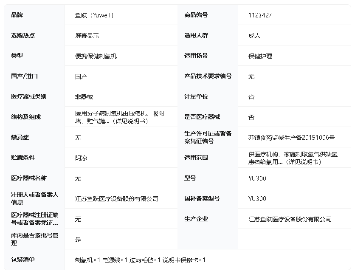Click the 适用人群 value 成人
The image size is (352, 274).
click(254, 36)
